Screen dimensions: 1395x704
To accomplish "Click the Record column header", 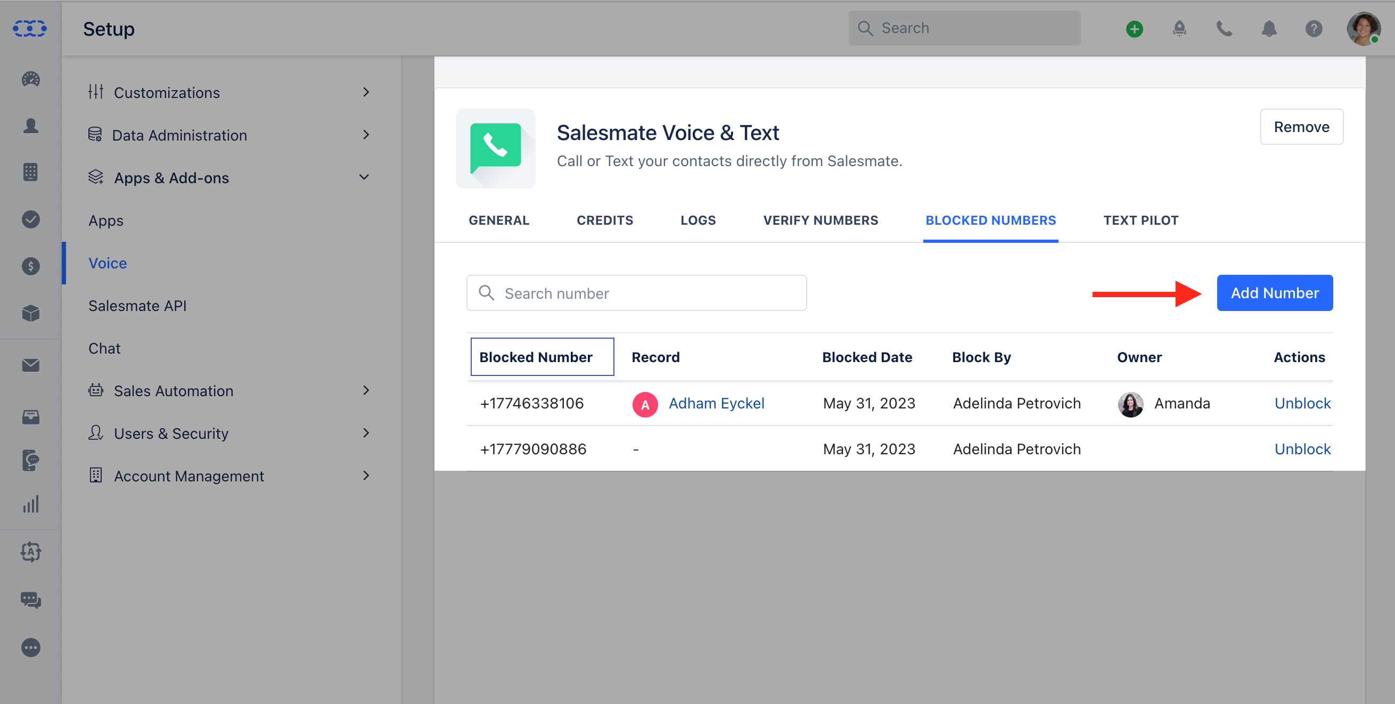I will (655, 357).
